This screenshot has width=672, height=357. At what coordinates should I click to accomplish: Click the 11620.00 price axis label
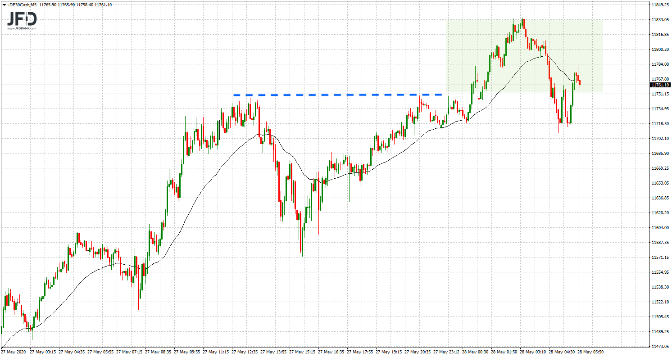[660, 213]
